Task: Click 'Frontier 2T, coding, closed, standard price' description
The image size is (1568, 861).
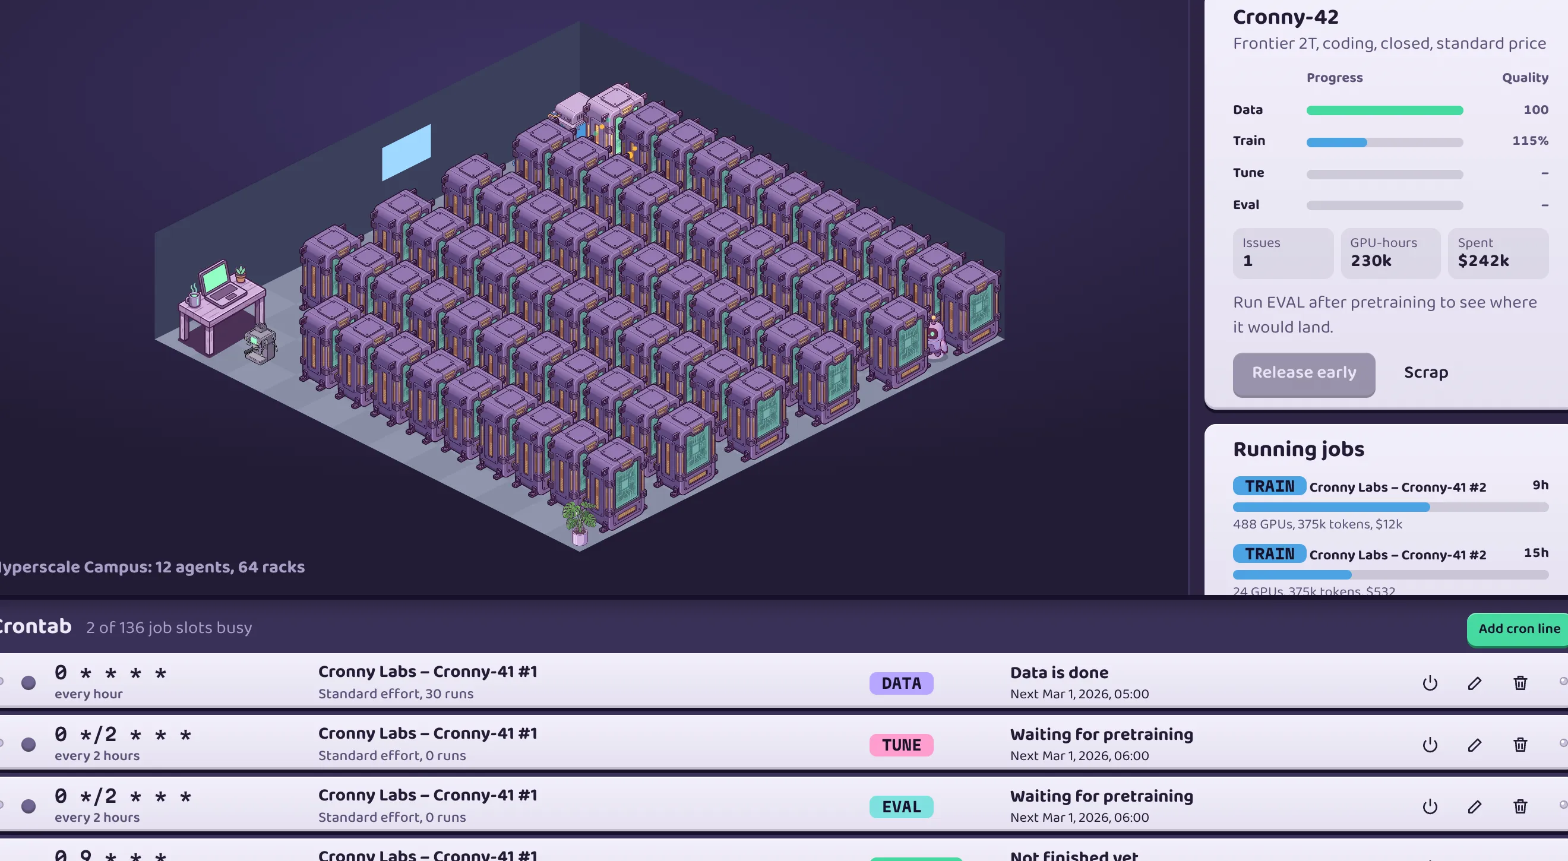Action: point(1389,44)
